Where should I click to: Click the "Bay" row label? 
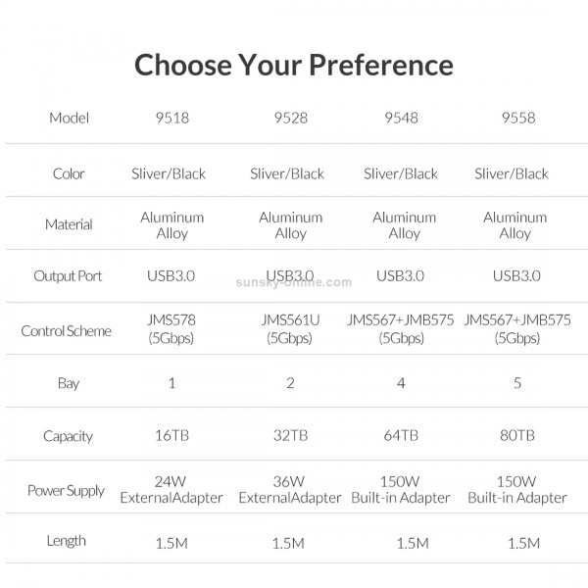click(69, 383)
